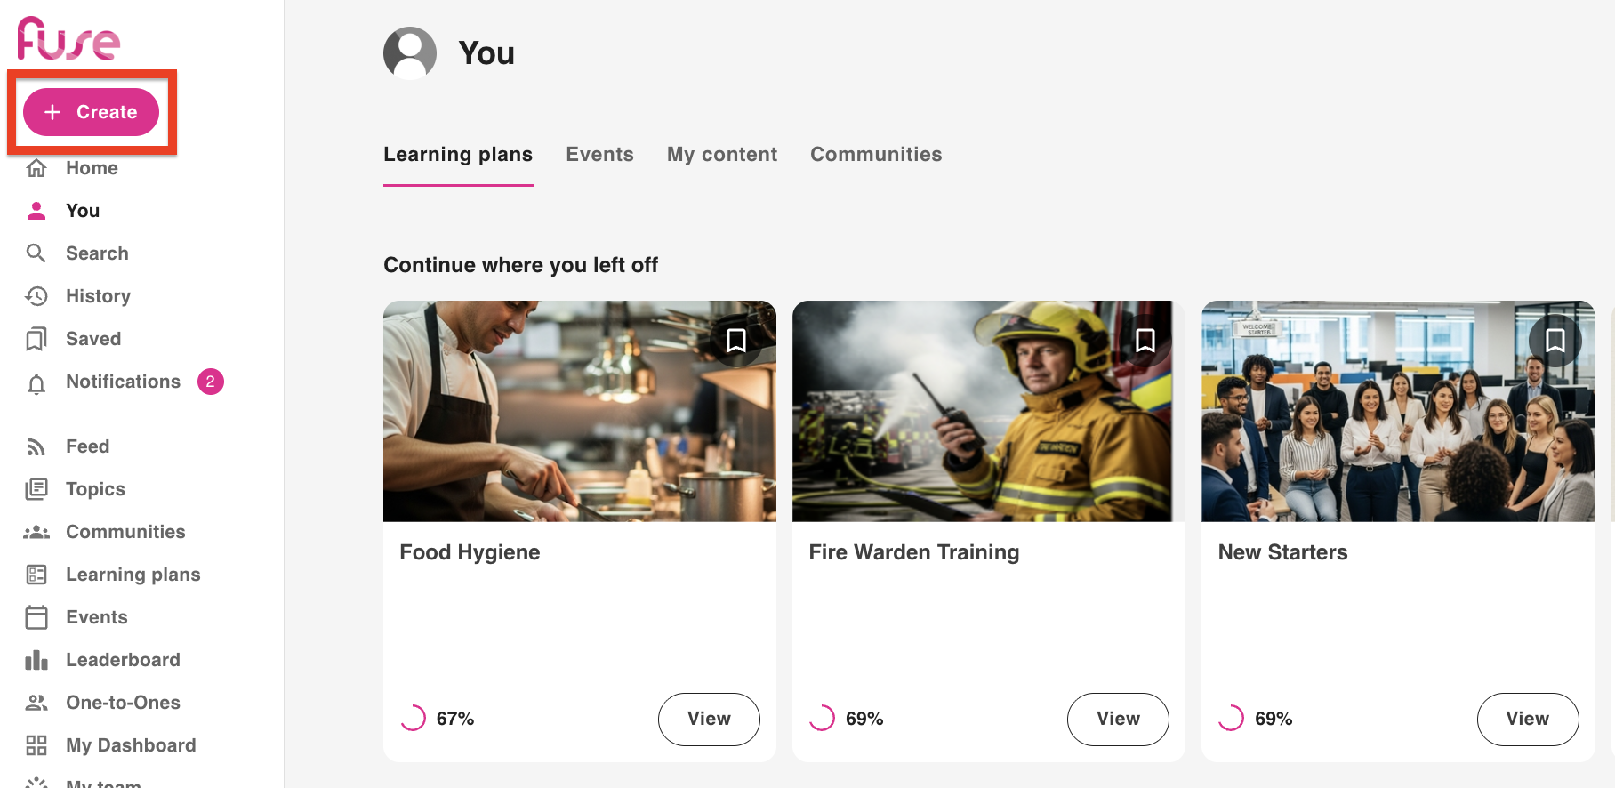Open History clock icon
The image size is (1615, 788).
tap(36, 296)
